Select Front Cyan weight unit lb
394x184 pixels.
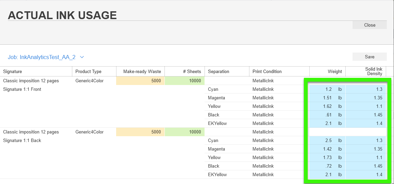click(340, 89)
